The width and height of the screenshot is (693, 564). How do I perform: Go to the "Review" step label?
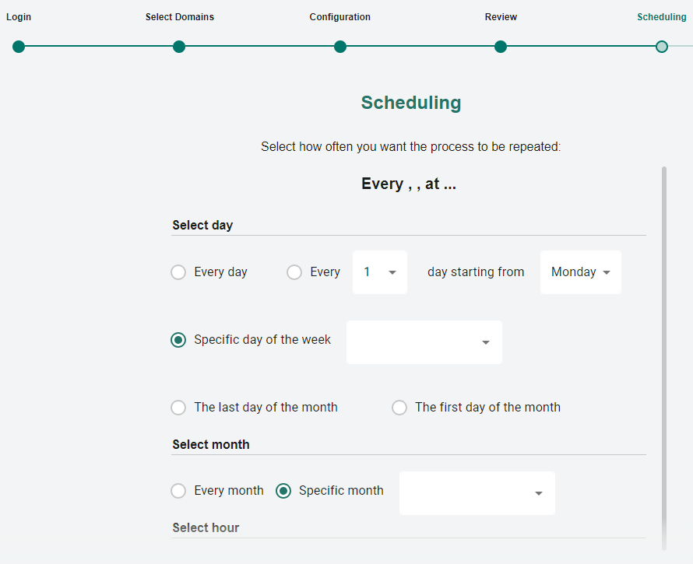[x=501, y=16]
